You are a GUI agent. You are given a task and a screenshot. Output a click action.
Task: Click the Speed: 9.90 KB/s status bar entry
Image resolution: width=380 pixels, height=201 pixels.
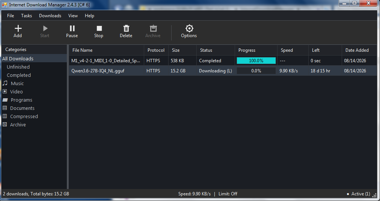(195, 194)
